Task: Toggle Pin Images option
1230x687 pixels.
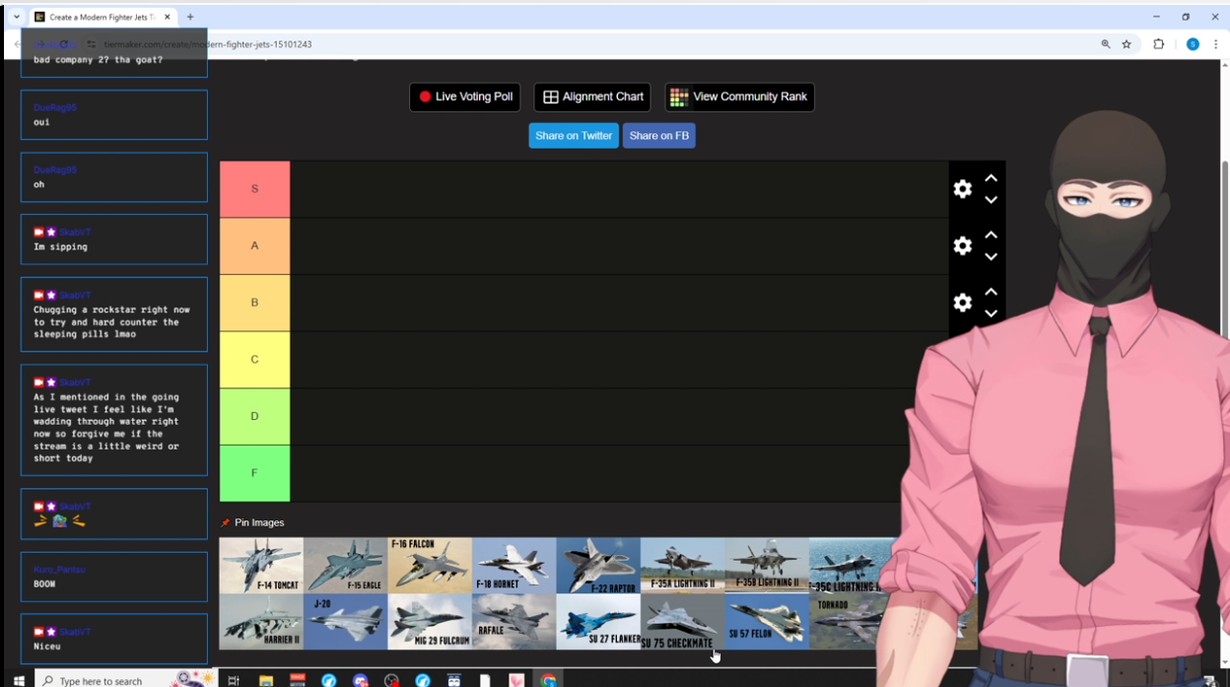Action: tap(252, 522)
